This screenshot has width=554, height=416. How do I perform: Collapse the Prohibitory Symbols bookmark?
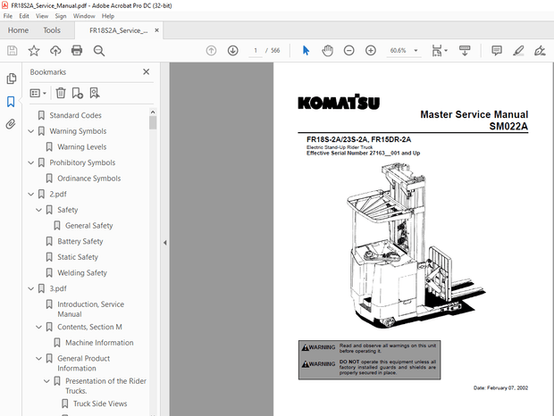pyautogui.click(x=31, y=162)
